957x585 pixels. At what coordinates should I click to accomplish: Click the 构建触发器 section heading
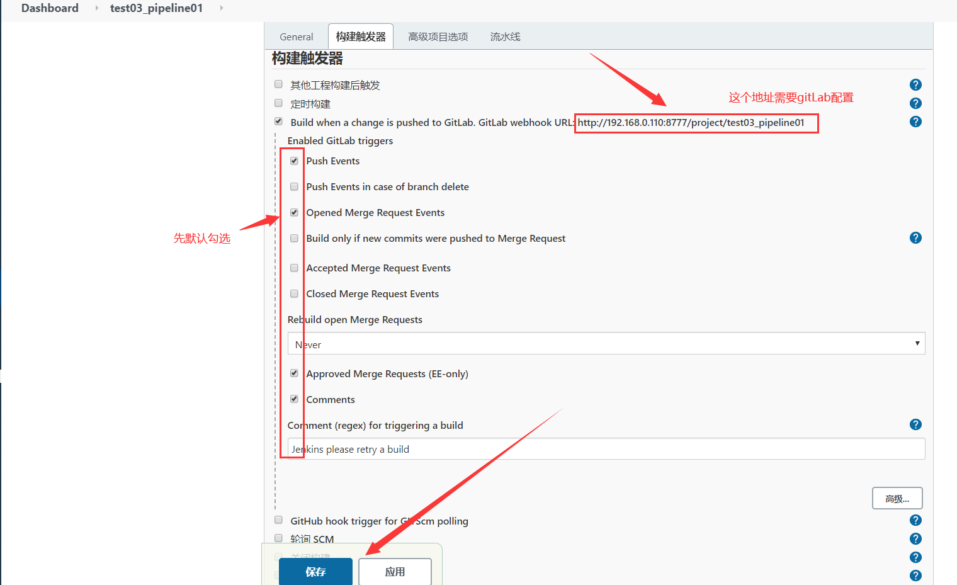[307, 59]
